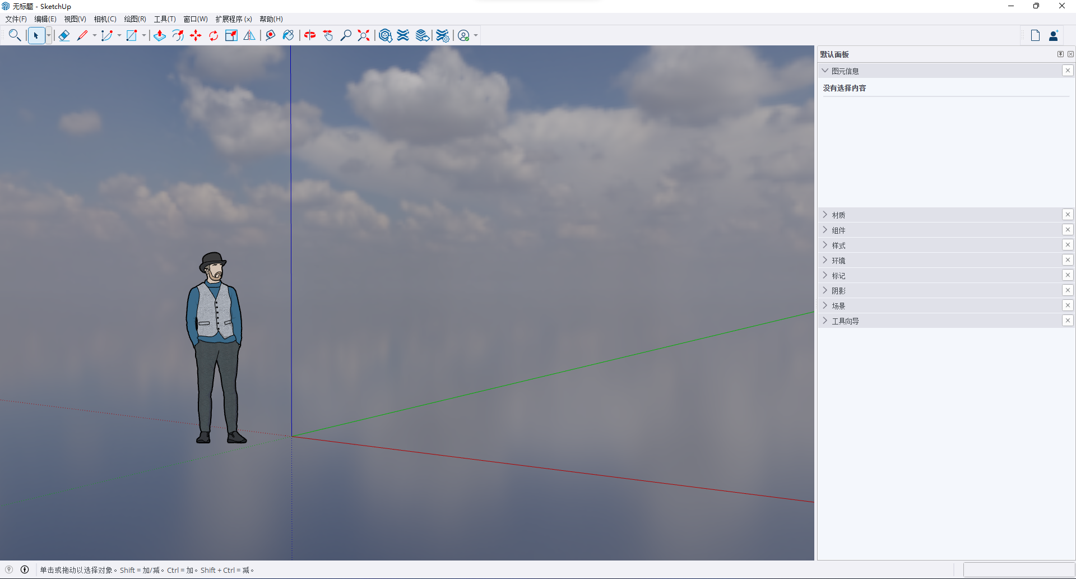Select the Tape Measure tool

tap(270, 36)
